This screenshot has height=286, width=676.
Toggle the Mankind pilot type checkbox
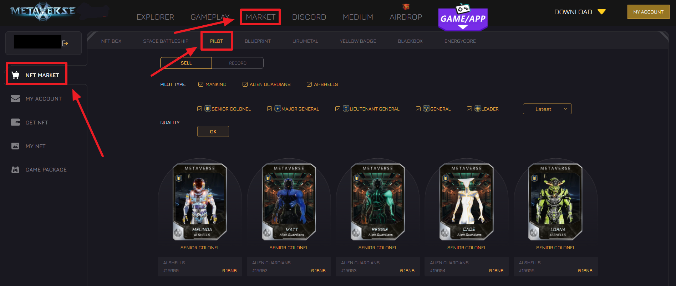pos(201,85)
